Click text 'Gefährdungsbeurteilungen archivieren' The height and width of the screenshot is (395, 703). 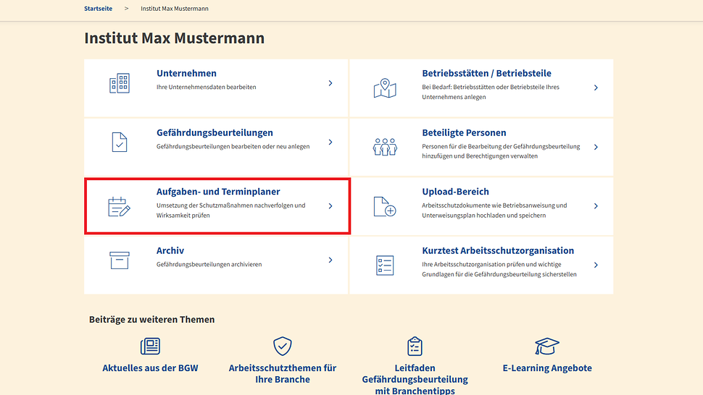point(209,264)
